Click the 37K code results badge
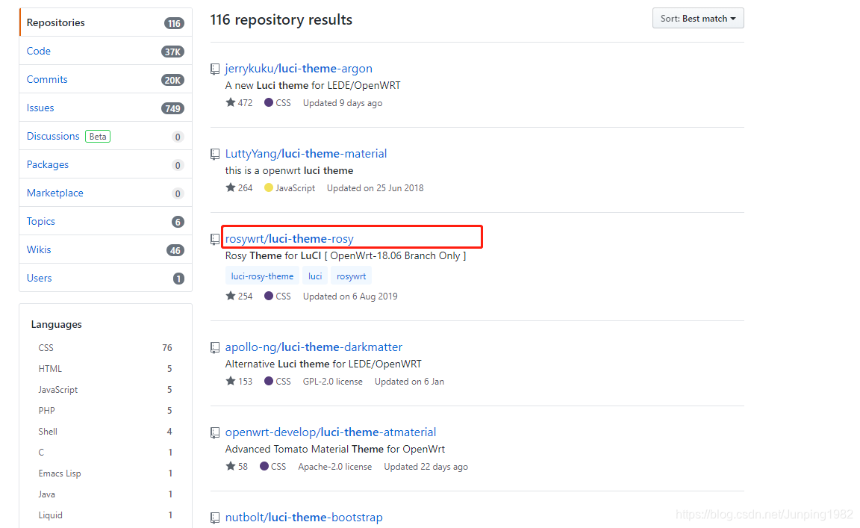This screenshot has height=528, width=860. tap(172, 52)
